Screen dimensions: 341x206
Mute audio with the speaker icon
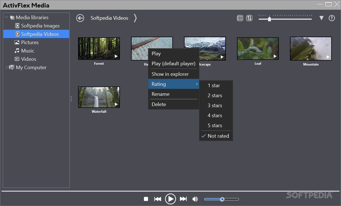(x=195, y=199)
